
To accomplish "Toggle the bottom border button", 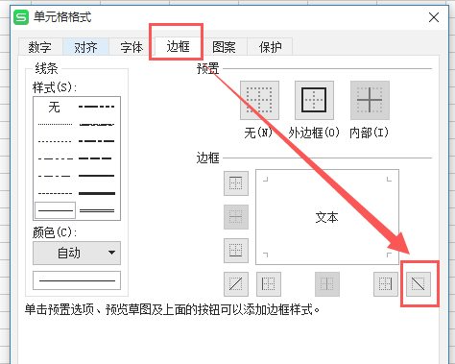I will click(x=236, y=251).
